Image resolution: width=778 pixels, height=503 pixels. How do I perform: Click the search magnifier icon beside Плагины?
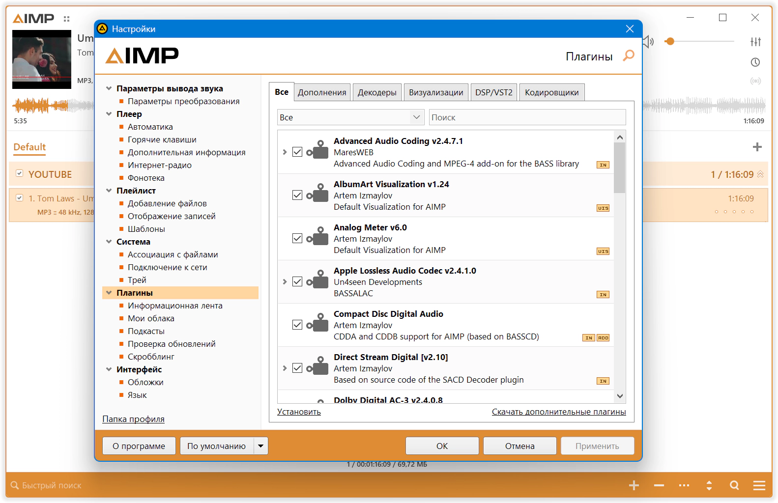tap(628, 56)
